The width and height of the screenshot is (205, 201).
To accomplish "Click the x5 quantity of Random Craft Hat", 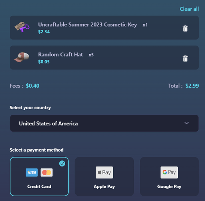I will (x=91, y=55).
